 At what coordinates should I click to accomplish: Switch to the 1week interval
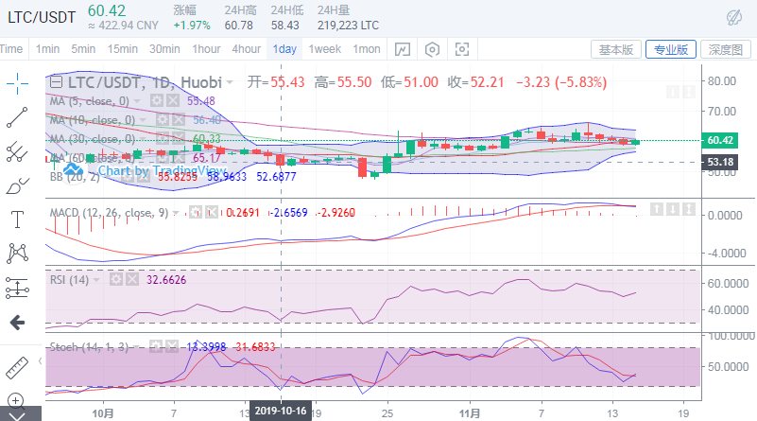324,49
